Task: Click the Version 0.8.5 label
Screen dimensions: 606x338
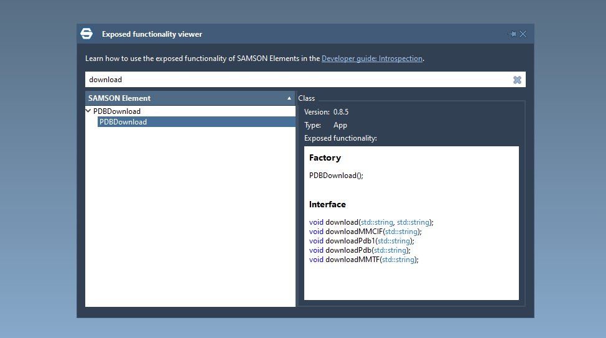Action: 326,112
